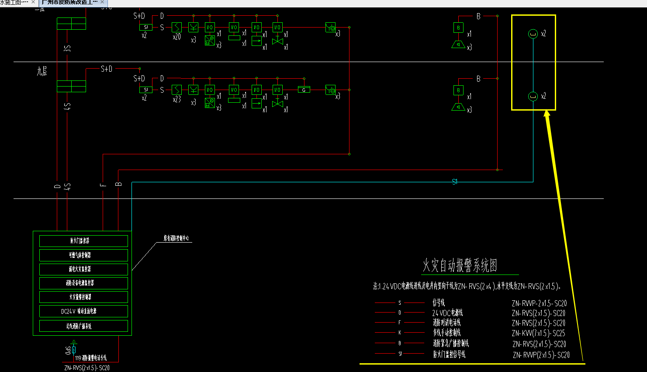This screenshot has width=647, height=372.
Task: Select the detector symbol labeled x20
Action: point(176,28)
